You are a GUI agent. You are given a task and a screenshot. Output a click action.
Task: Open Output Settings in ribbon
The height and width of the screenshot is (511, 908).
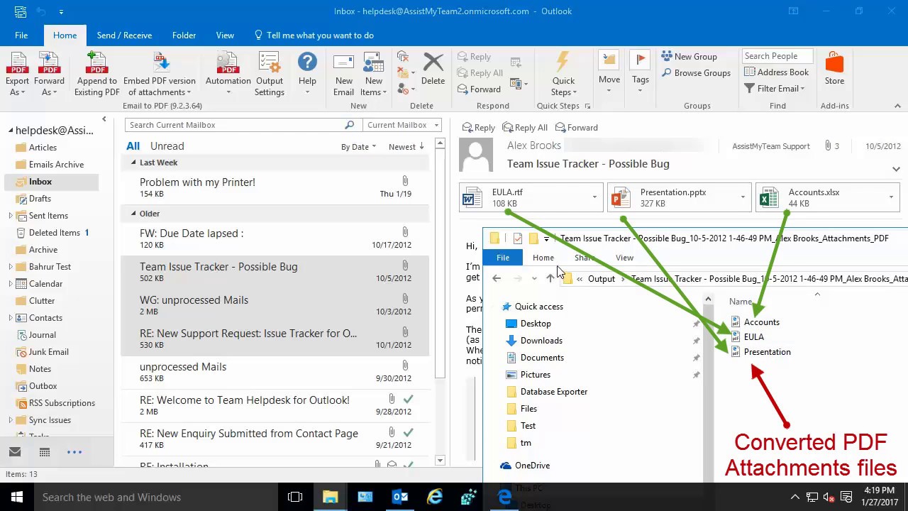(270, 75)
